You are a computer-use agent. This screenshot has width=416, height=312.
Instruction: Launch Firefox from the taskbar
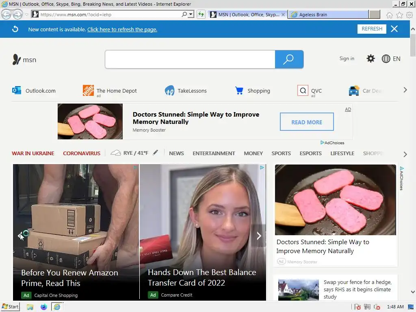click(43, 307)
